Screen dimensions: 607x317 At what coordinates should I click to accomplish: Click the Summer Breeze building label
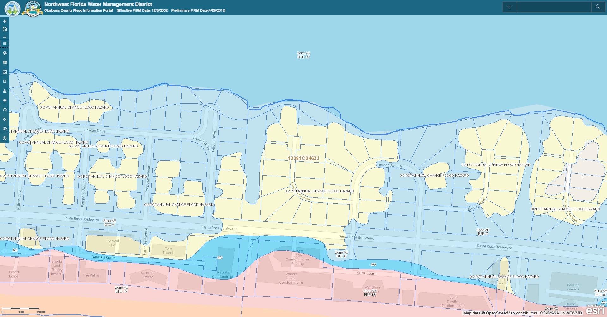pos(148,275)
